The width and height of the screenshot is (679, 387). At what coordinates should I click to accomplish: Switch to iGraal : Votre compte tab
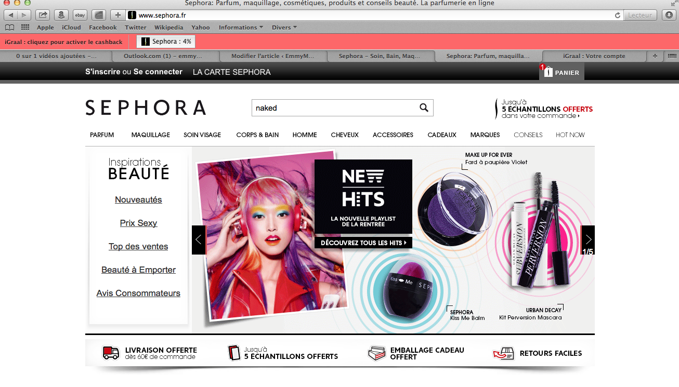594,56
